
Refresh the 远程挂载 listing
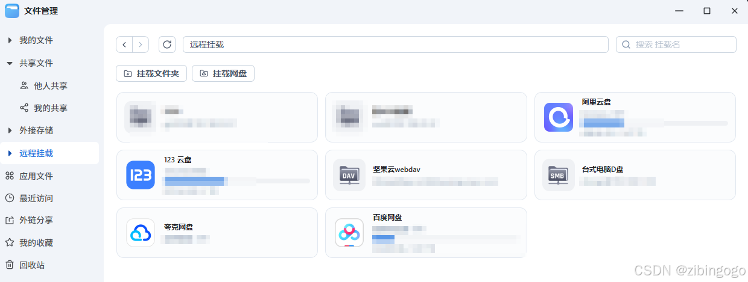(167, 44)
